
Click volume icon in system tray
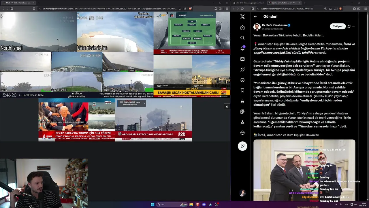pyautogui.click(x=355, y=205)
